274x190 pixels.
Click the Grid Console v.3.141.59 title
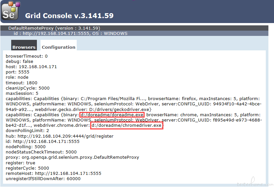click(69, 15)
